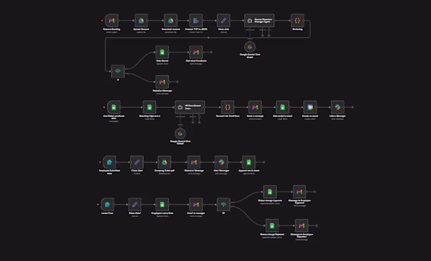Select the Employee Leave Data sheets node
431x261 pixels.
(162, 204)
